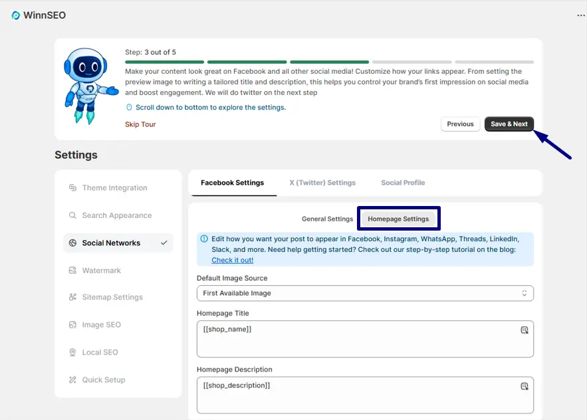Click the Local SEO pin icon
This screenshot has height=420, width=587.
click(x=72, y=352)
